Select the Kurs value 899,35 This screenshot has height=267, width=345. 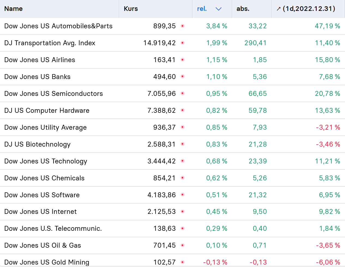[x=164, y=26]
